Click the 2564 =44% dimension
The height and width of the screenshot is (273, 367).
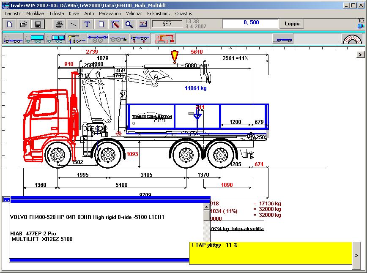(x=235, y=58)
